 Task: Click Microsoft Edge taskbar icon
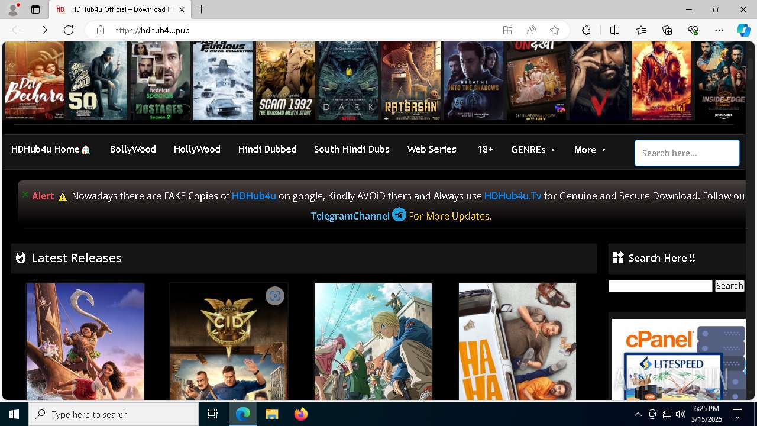click(243, 414)
